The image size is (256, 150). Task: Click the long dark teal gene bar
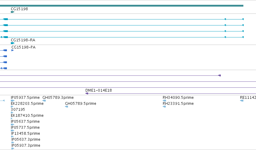coord(122,6)
